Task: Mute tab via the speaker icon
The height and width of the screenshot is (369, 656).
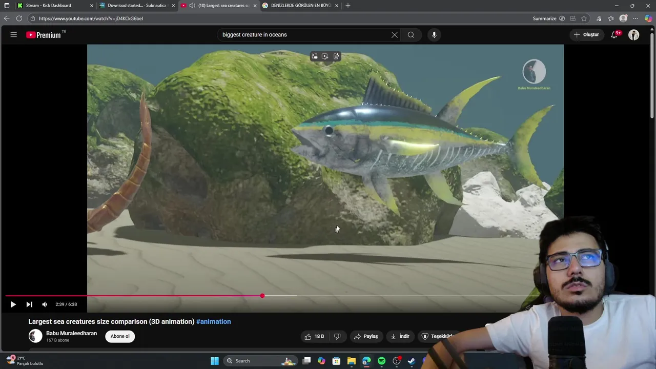Action: point(192,5)
